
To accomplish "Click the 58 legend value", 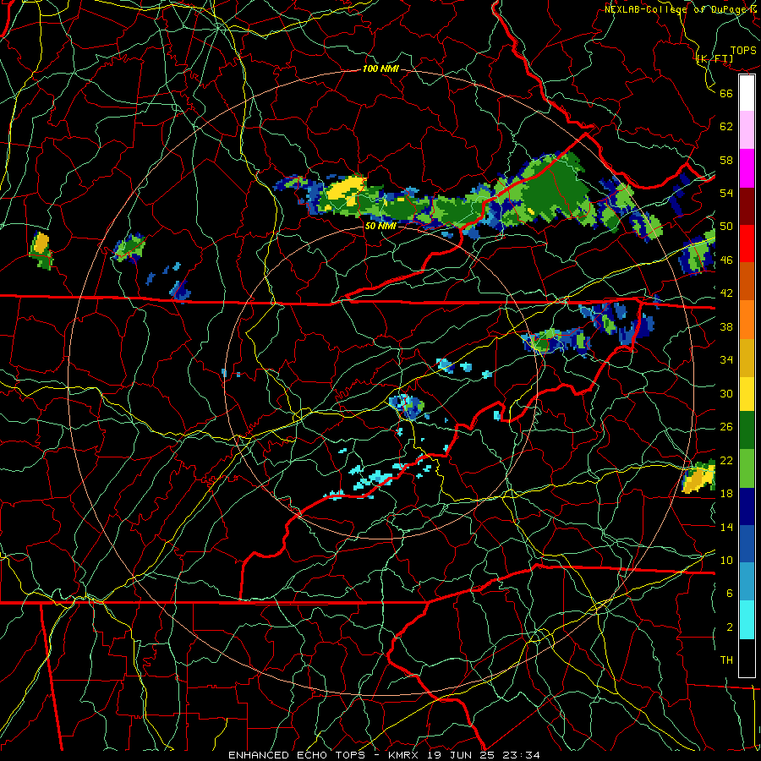I will [726, 160].
